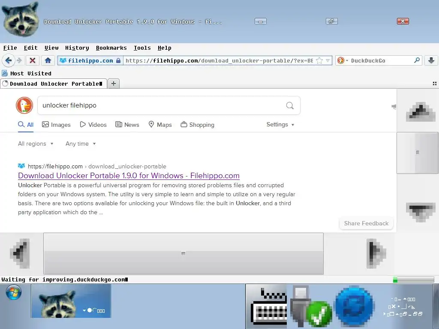Viewport: 439px width, 329px height.
Task: Open a new tab with plus button
Action: click(113, 84)
